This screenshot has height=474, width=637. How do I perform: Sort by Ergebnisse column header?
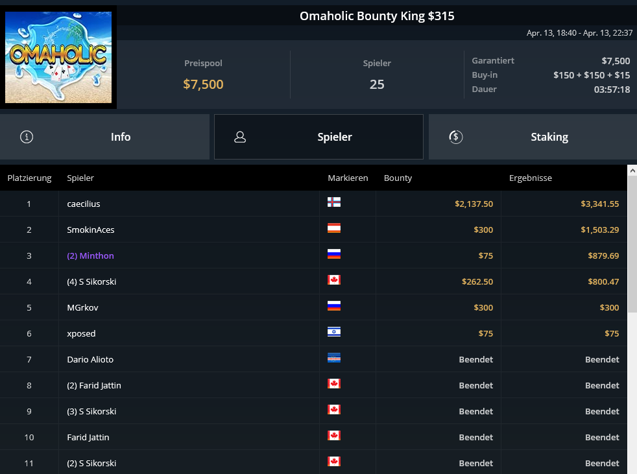tap(531, 178)
